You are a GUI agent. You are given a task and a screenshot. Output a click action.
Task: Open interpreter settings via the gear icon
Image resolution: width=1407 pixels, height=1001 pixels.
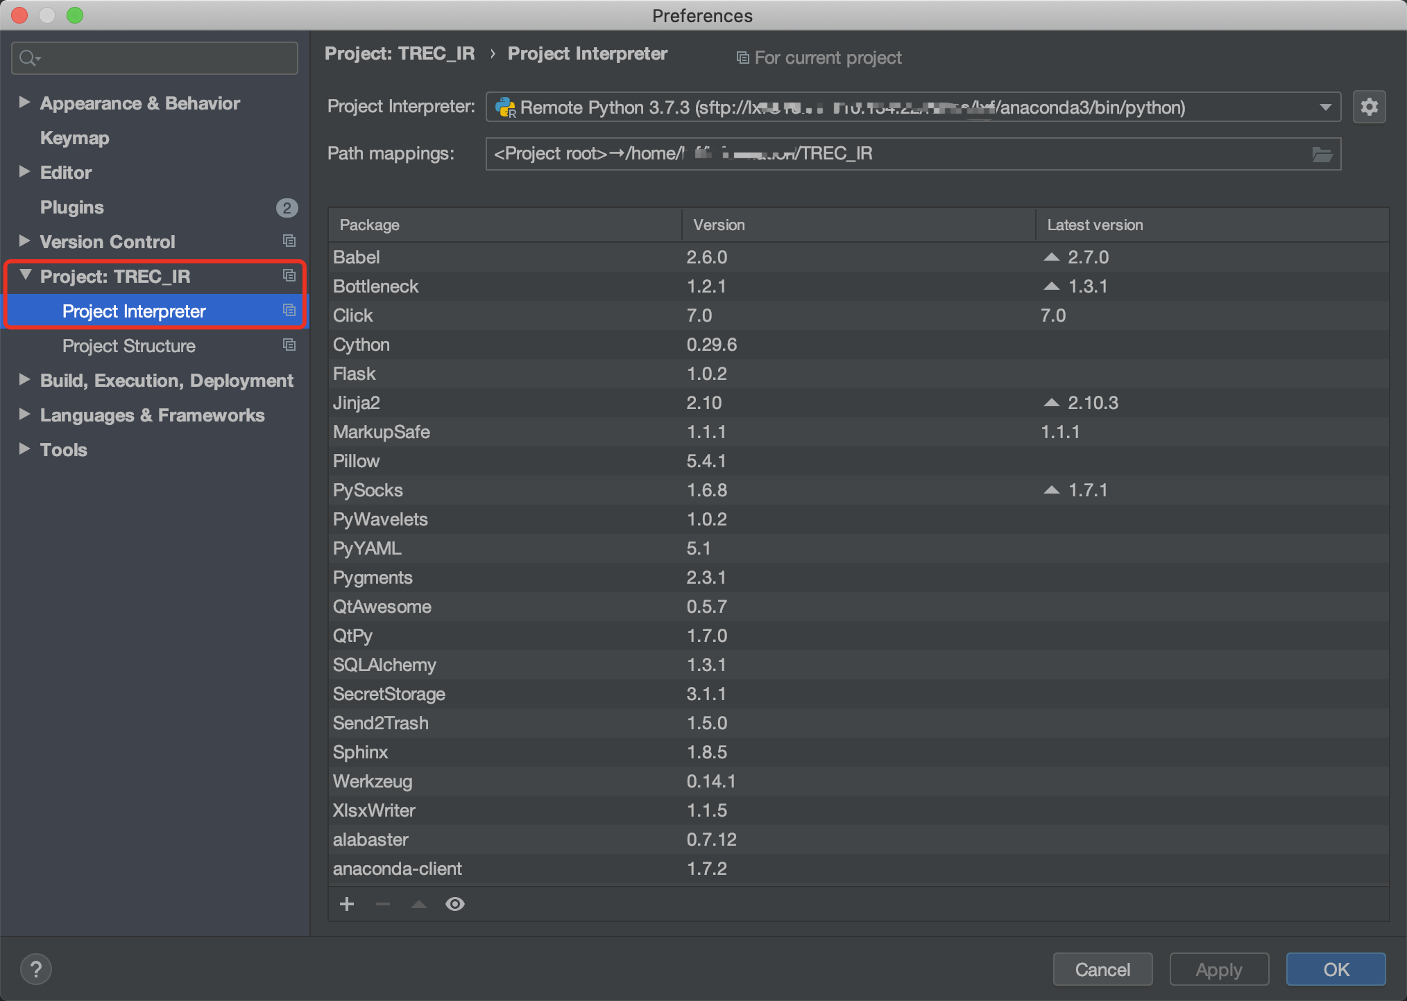[1369, 107]
